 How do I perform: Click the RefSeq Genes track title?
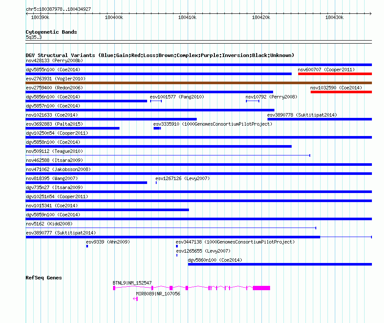pyautogui.click(x=44, y=278)
